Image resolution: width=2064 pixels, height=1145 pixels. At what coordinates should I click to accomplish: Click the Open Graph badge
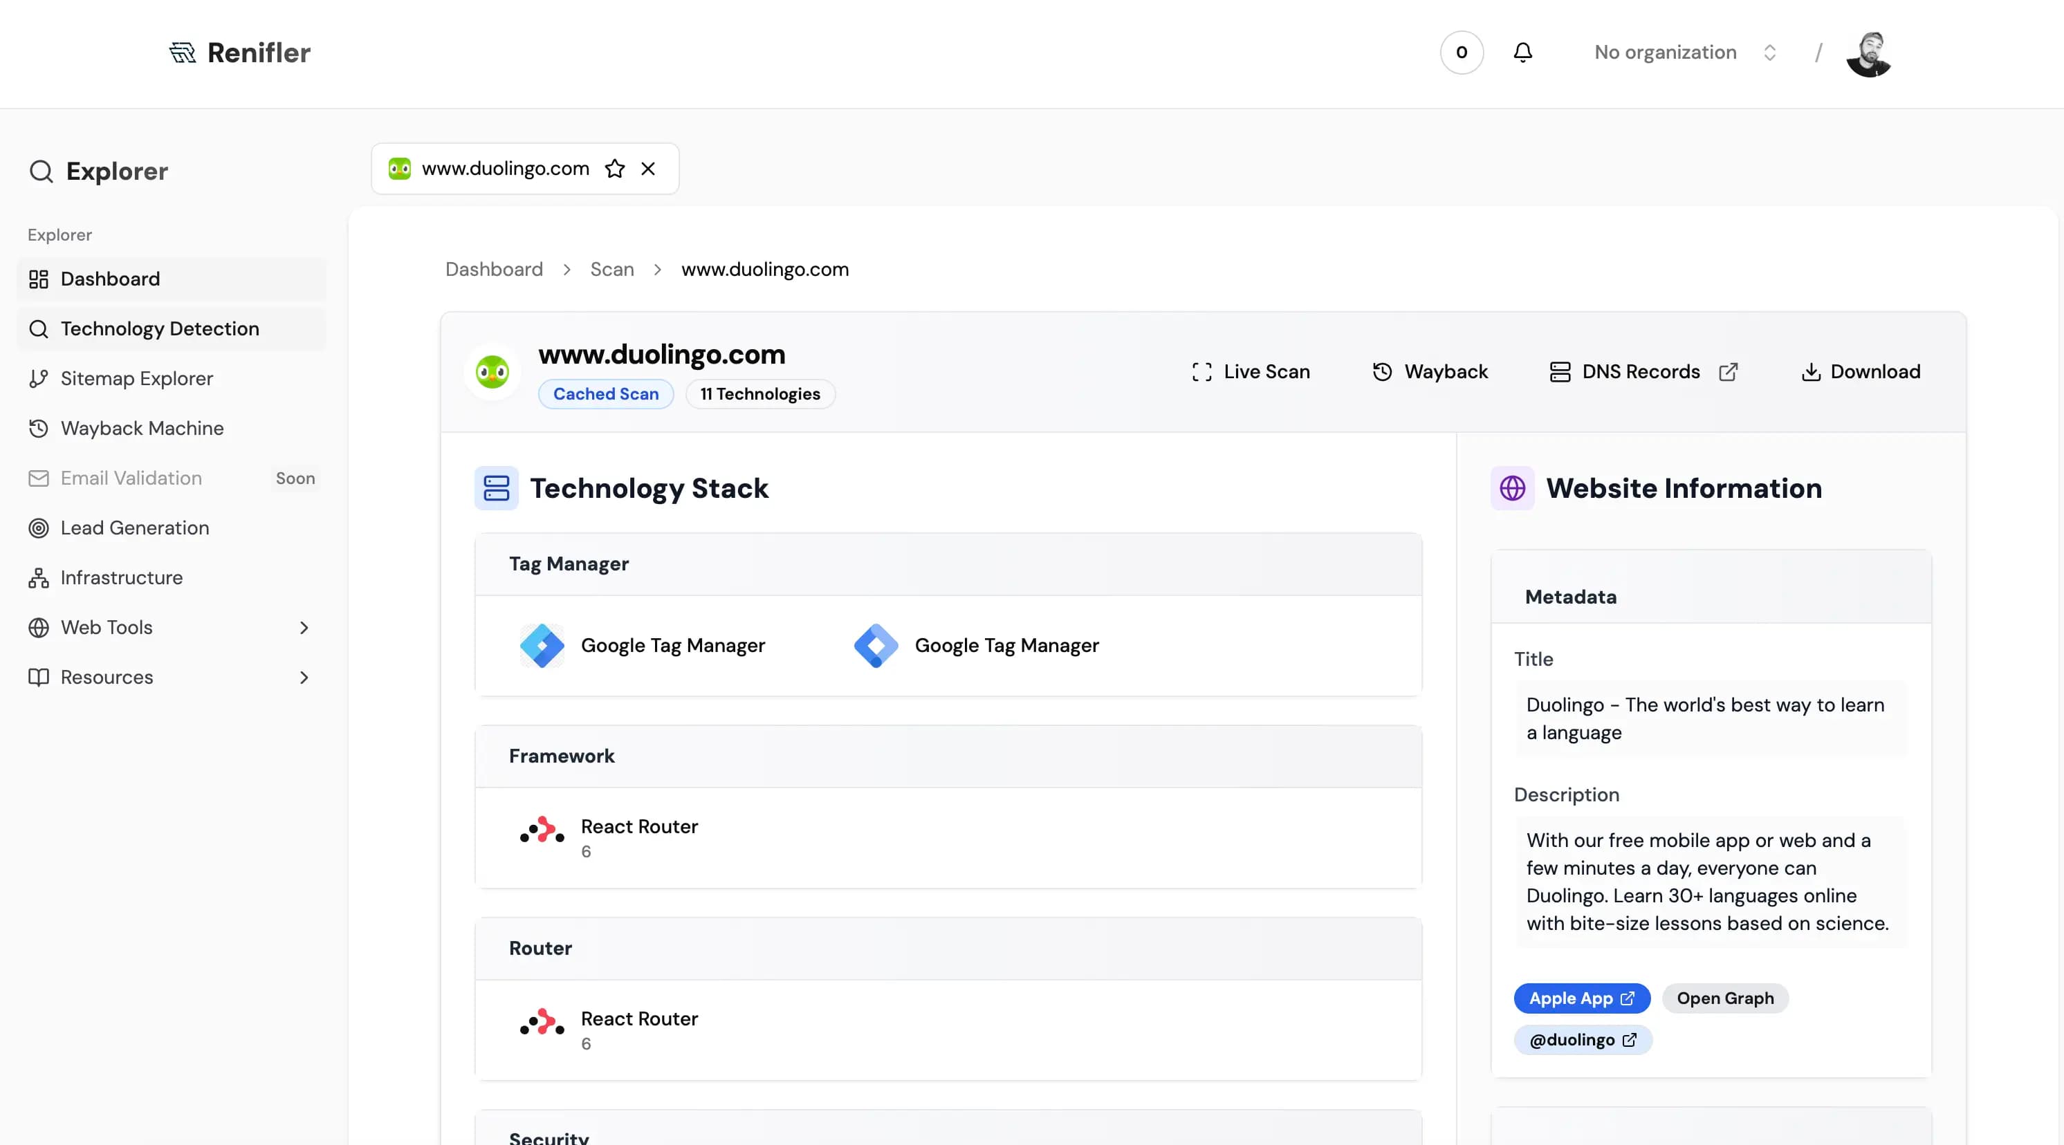coord(1725,998)
